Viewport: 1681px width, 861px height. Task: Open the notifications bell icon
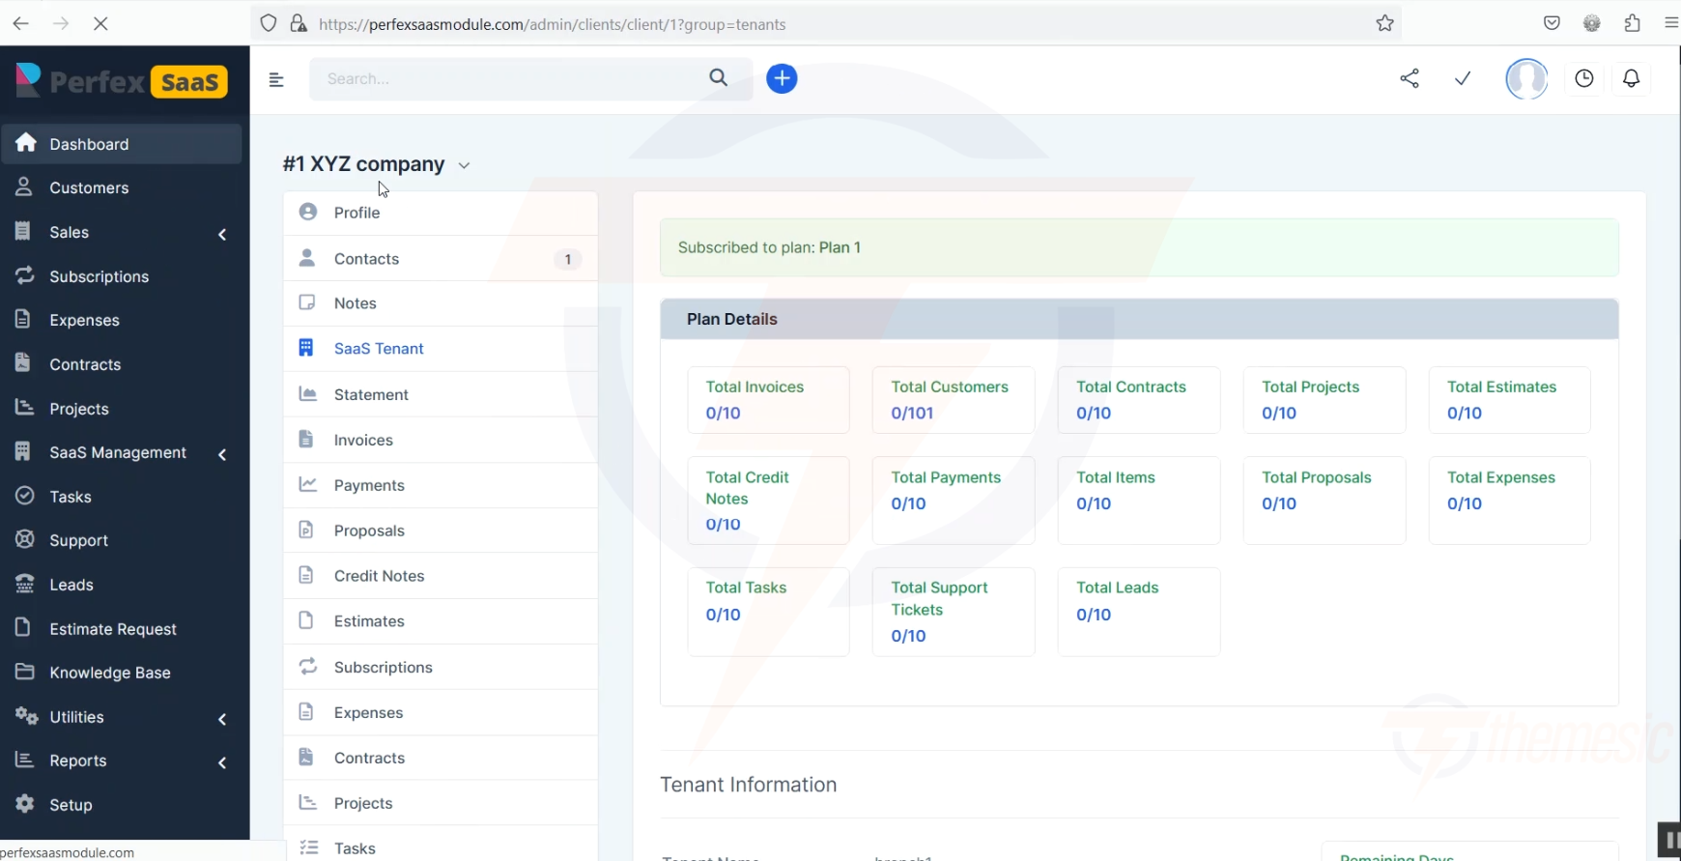tap(1632, 79)
